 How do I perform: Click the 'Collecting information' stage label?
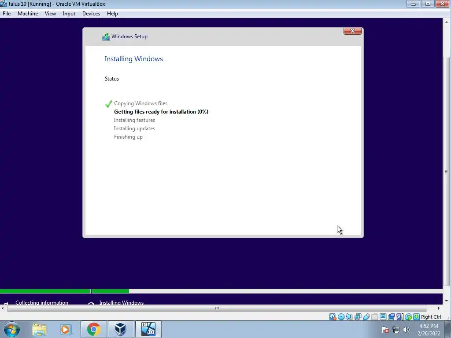pos(42,302)
